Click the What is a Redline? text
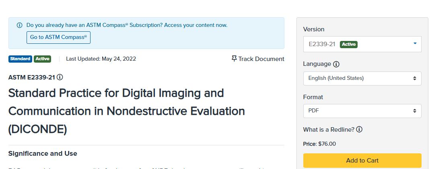This screenshot has width=430, height=169. [x=329, y=130]
